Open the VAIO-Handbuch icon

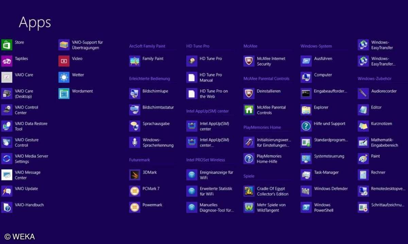(x=7, y=207)
